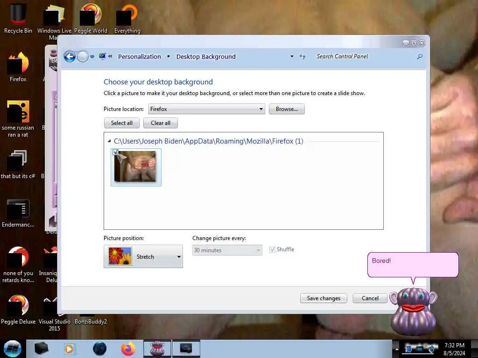Go back using the Back arrow button
Viewport: 478px width, 358px height.
click(70, 56)
